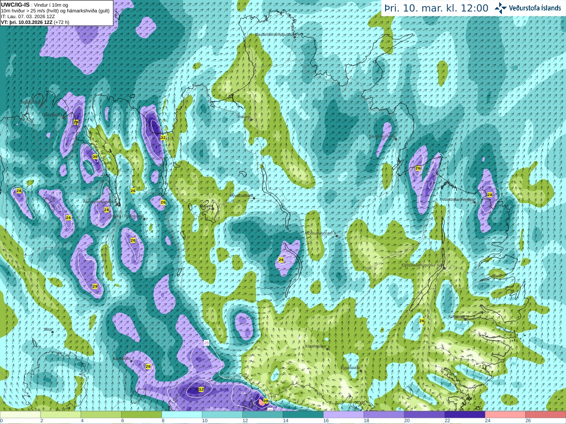Click the Mývatn station label

tap(207, 205)
